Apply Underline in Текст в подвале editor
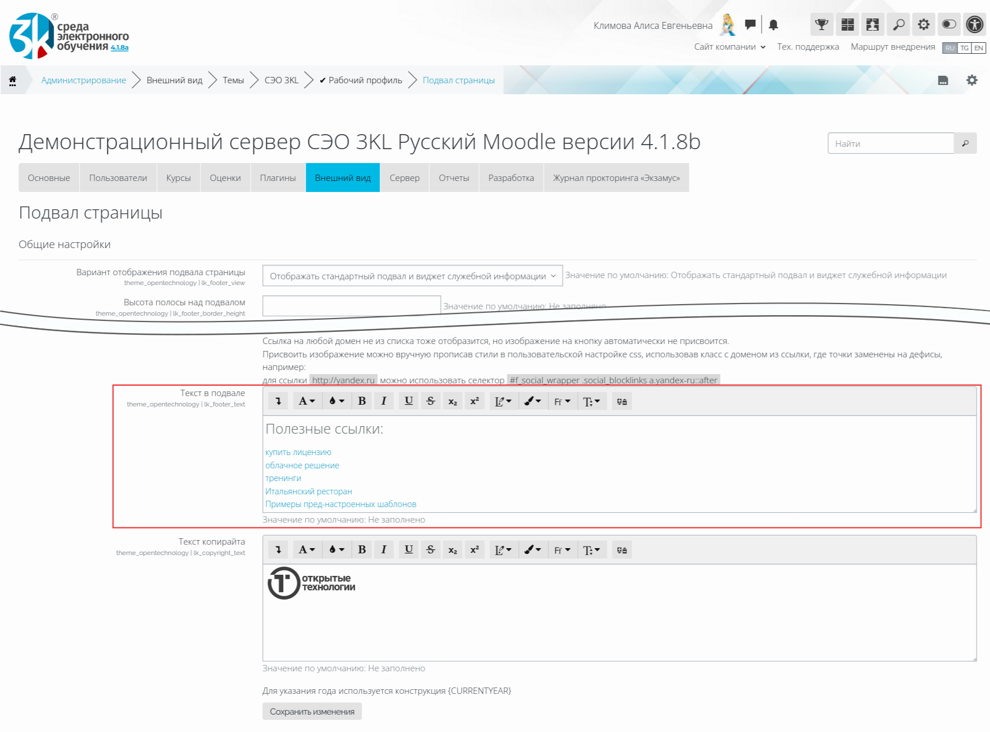990x732 pixels. [409, 401]
